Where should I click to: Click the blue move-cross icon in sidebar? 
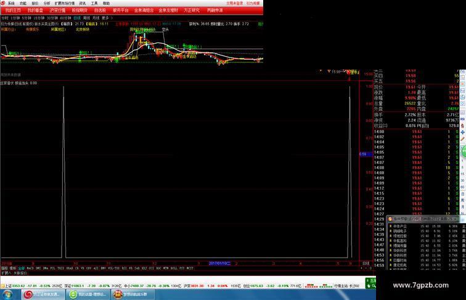point(463,132)
